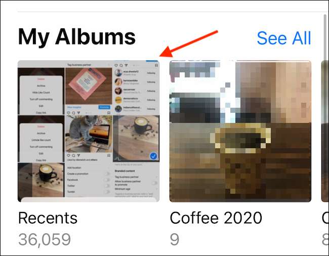Select the Recents album title

(x=48, y=218)
